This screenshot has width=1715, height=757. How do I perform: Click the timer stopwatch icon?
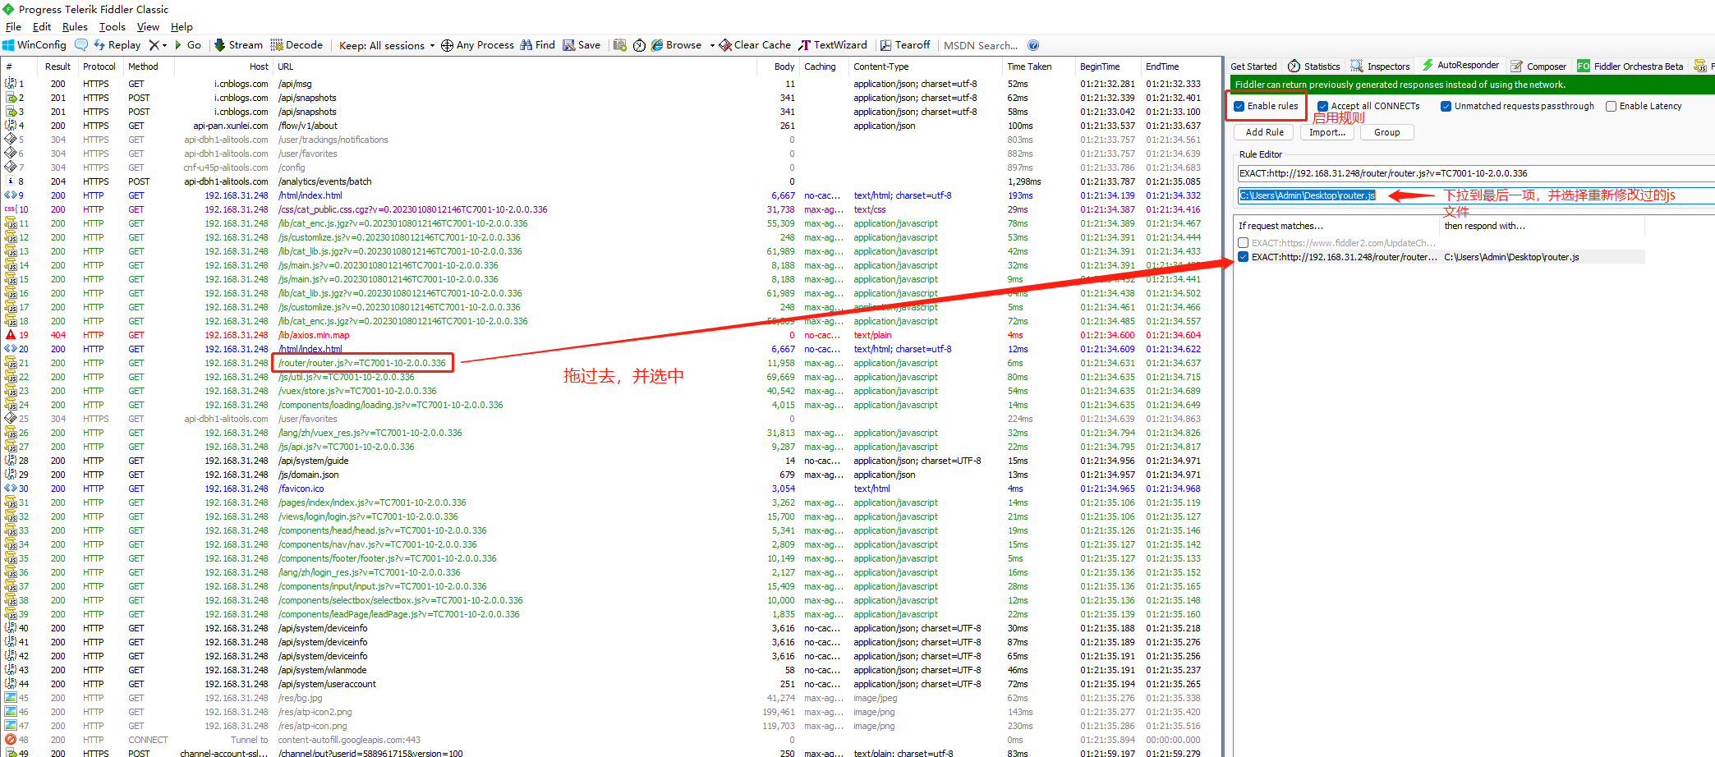[639, 45]
